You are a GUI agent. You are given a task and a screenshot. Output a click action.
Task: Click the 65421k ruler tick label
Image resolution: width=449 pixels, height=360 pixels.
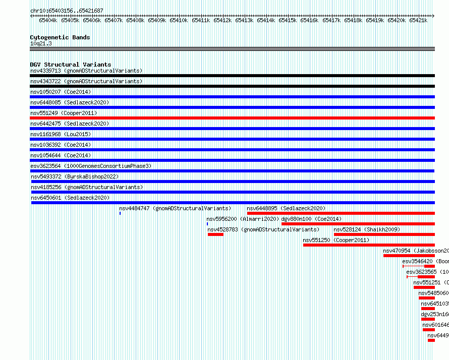click(x=418, y=20)
